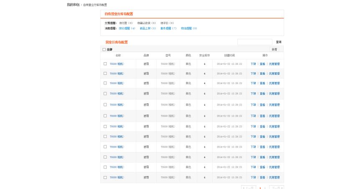Viewport: 351px width, 189px height.
Task: Click 优惠管理 in the first table row
Action: pyautogui.click(x=274, y=64)
